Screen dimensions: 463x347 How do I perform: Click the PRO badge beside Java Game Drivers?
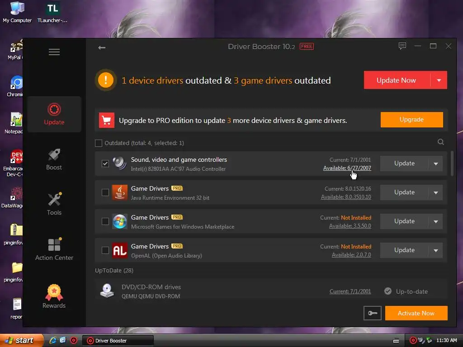(x=177, y=188)
